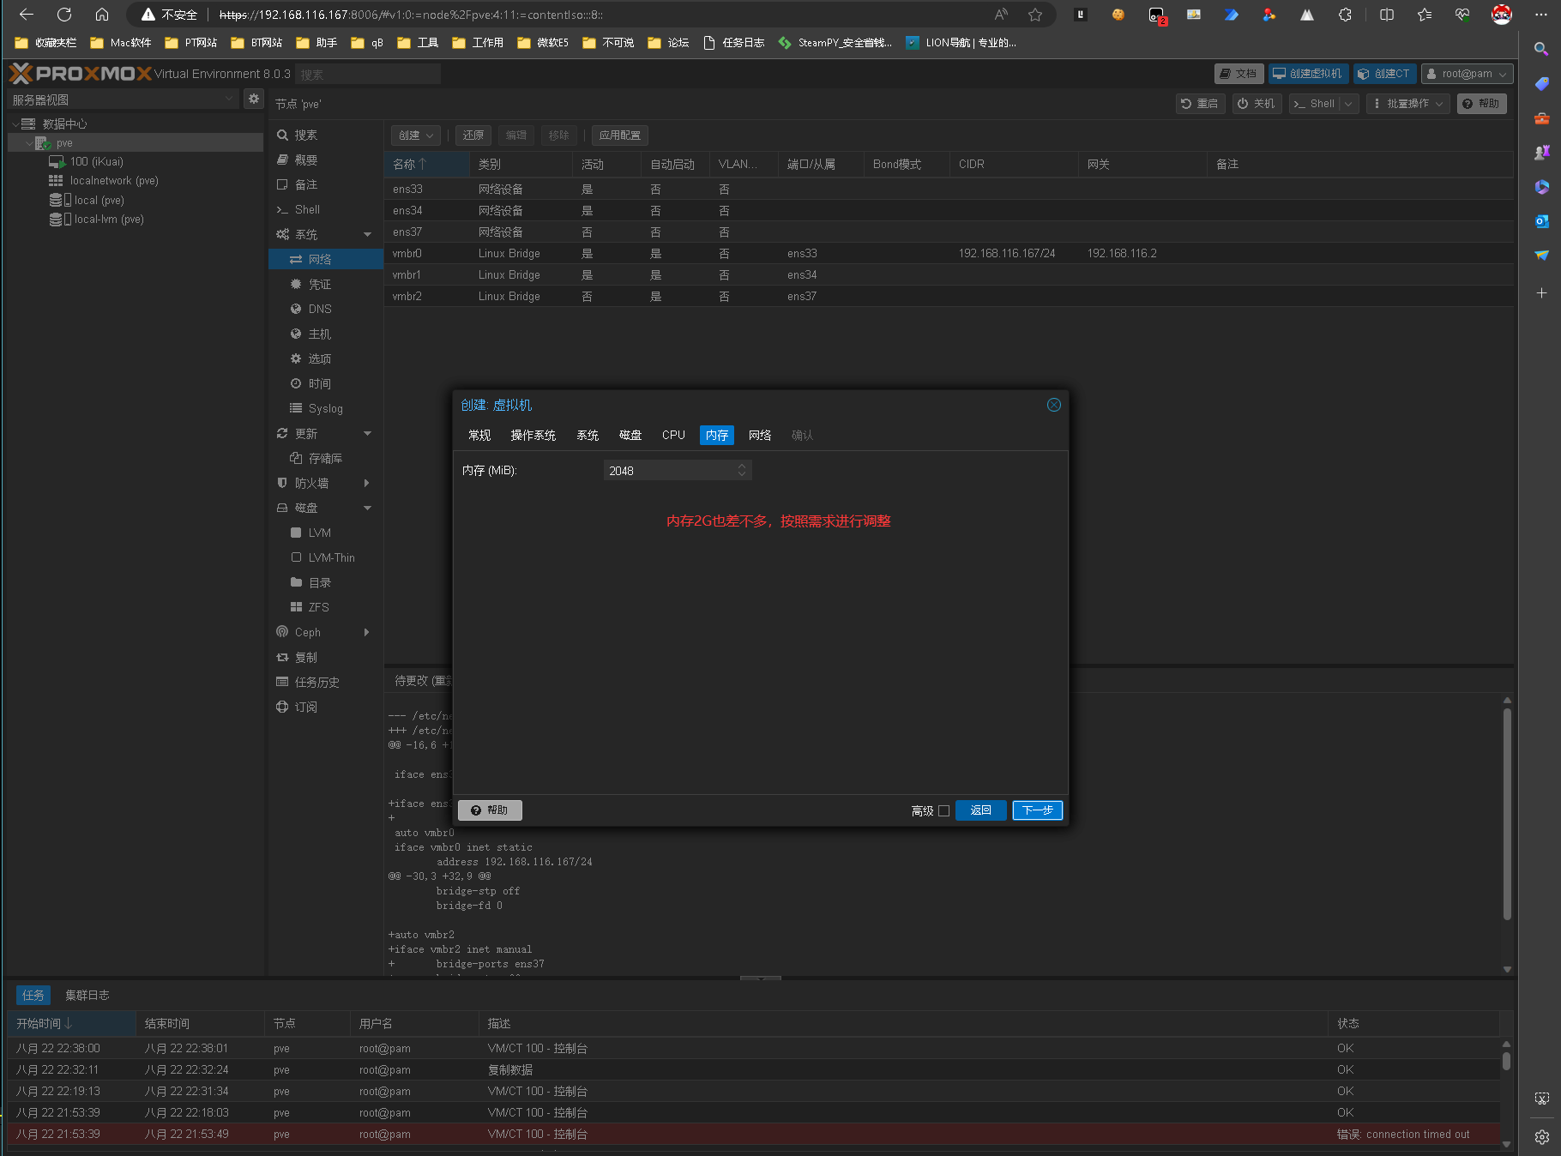Open the 创建 dropdown in network toolbar
This screenshot has height=1156, width=1561.
pyautogui.click(x=416, y=135)
